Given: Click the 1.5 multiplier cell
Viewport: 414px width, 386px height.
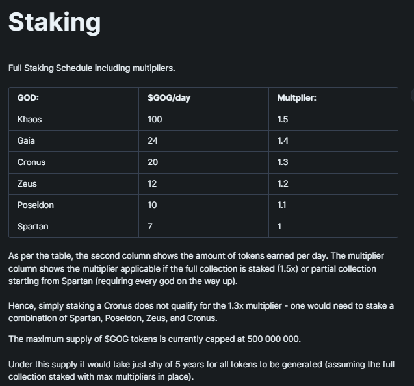Looking at the screenshot, I should (x=333, y=120).
